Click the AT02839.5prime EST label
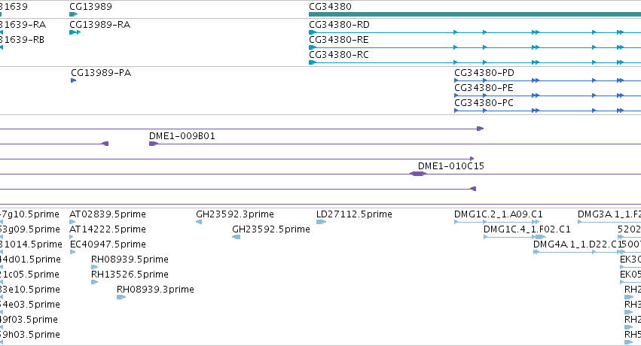The height and width of the screenshot is (346, 641). pyautogui.click(x=108, y=214)
